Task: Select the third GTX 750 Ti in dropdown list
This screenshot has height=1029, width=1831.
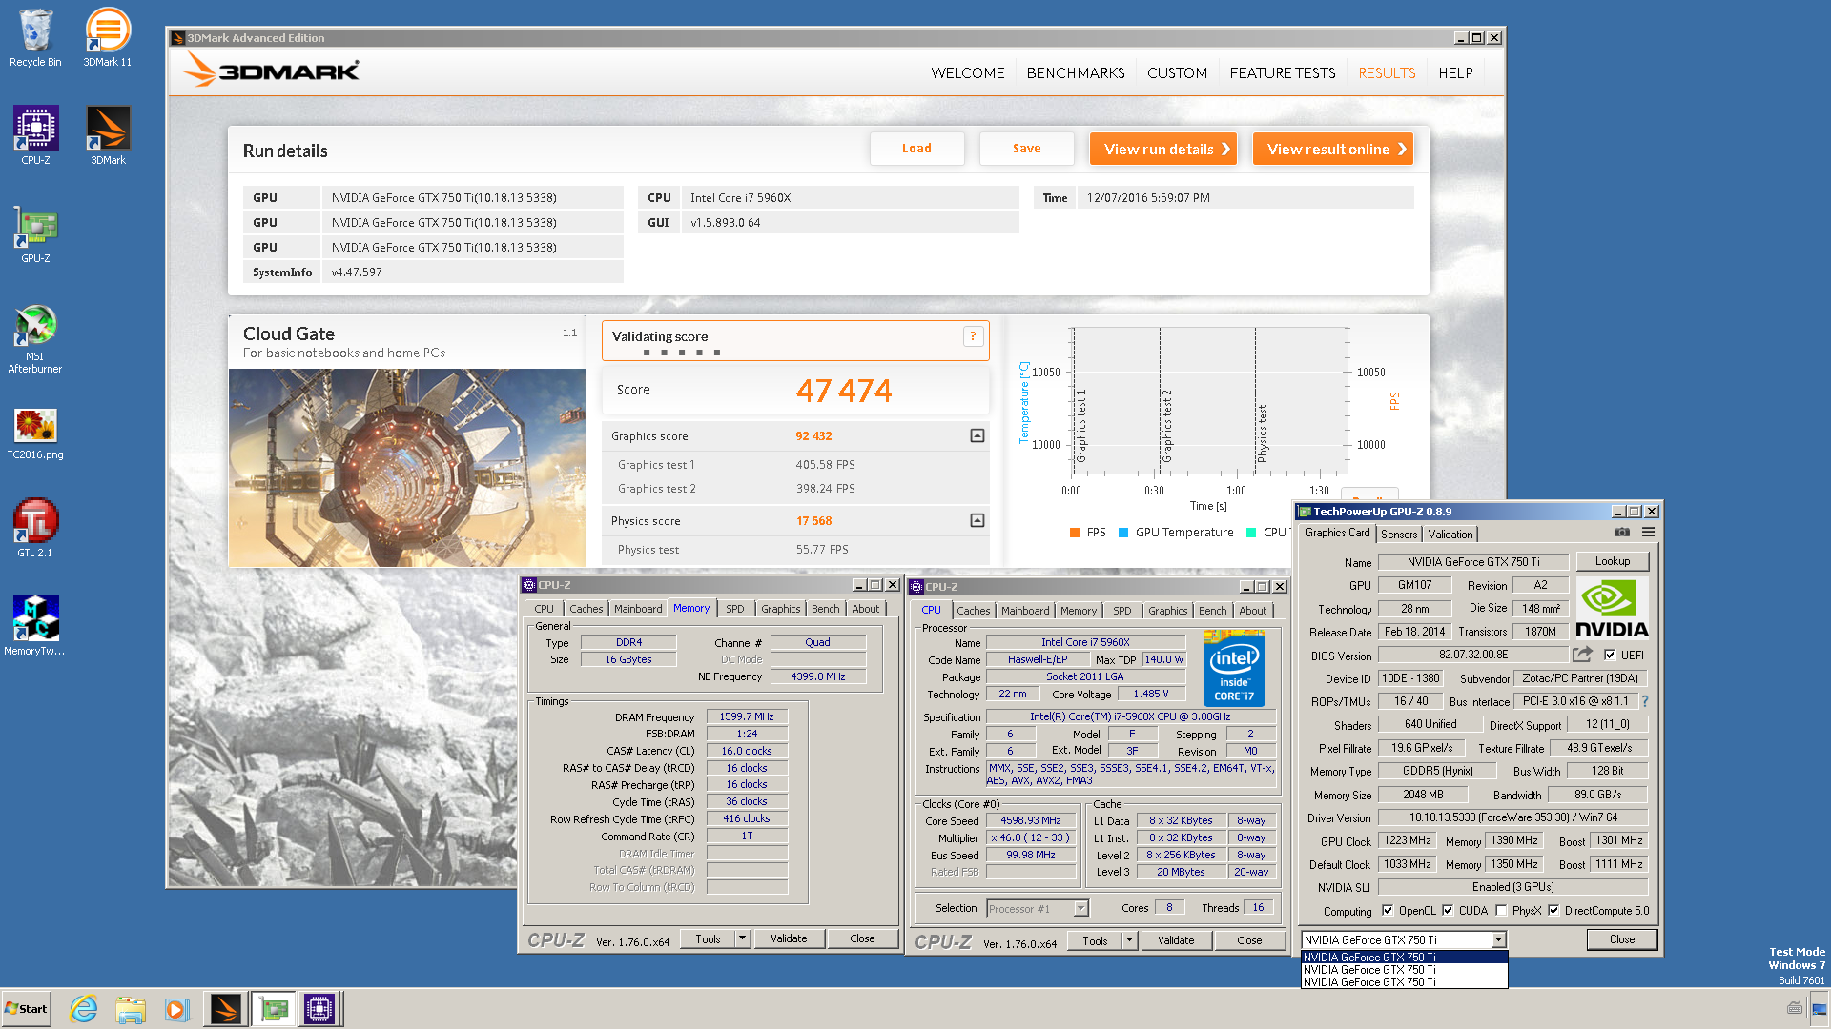Action: click(x=1404, y=982)
